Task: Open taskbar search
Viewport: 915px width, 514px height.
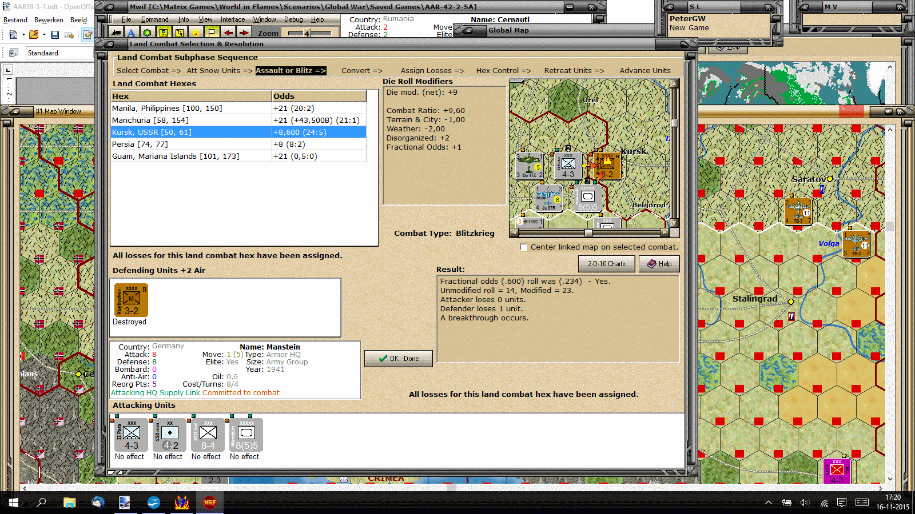Action: [41, 503]
